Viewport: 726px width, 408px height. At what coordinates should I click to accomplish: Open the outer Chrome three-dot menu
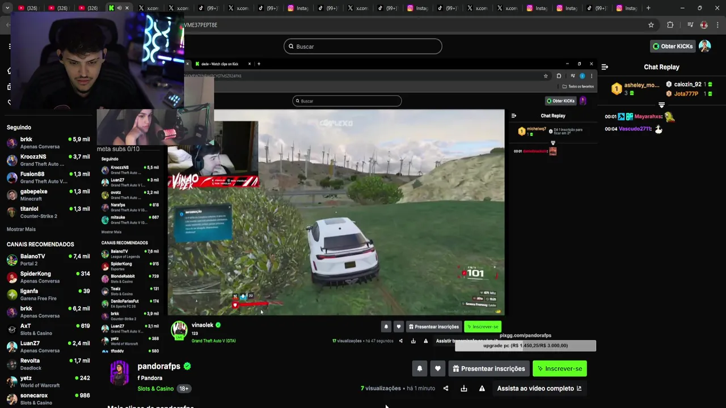click(x=718, y=25)
